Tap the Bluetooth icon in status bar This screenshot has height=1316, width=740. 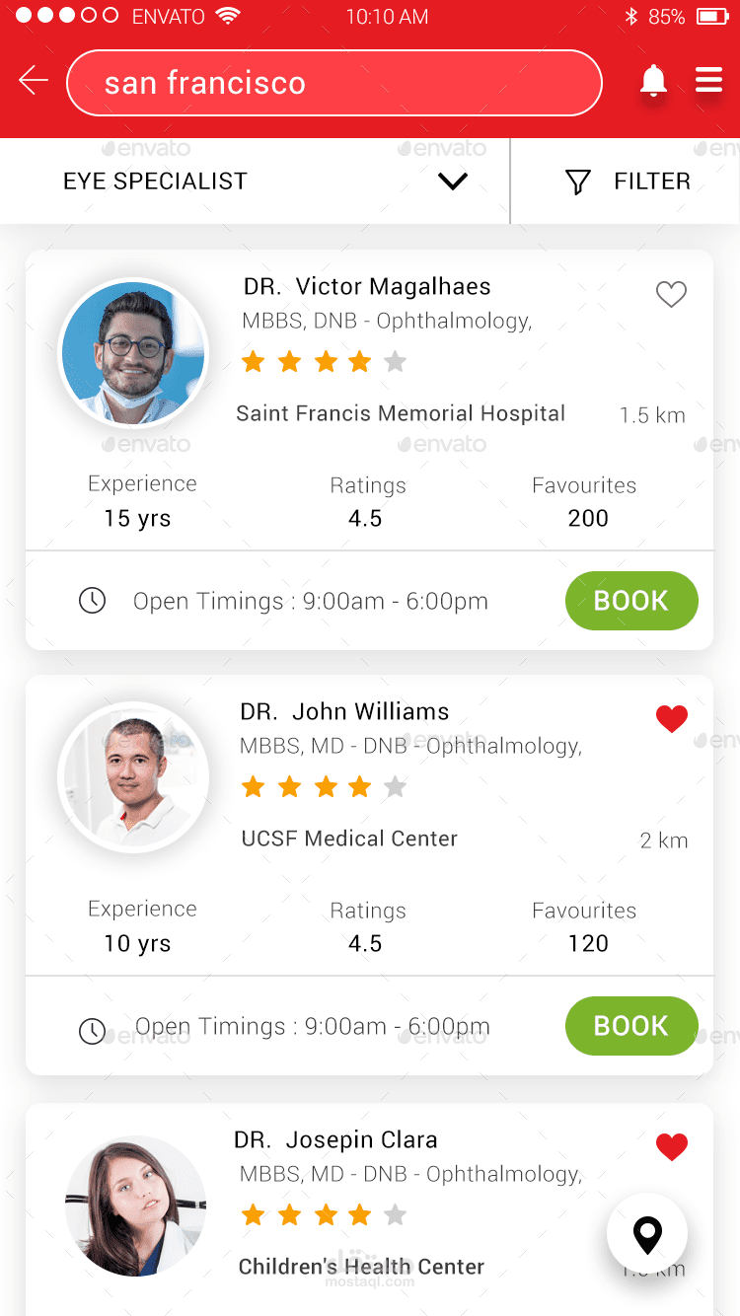click(x=631, y=17)
